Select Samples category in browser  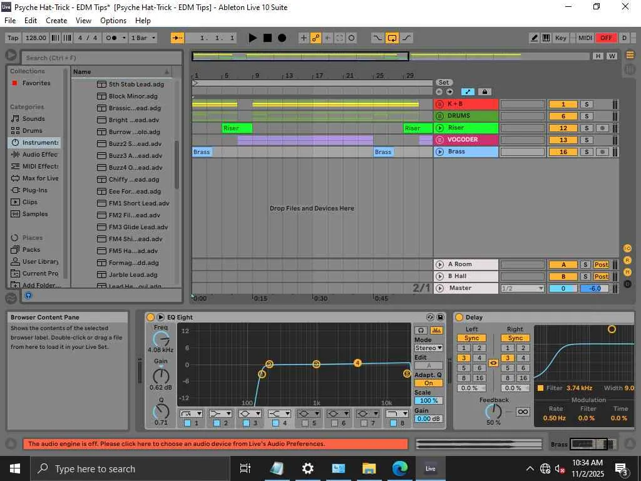(35, 214)
